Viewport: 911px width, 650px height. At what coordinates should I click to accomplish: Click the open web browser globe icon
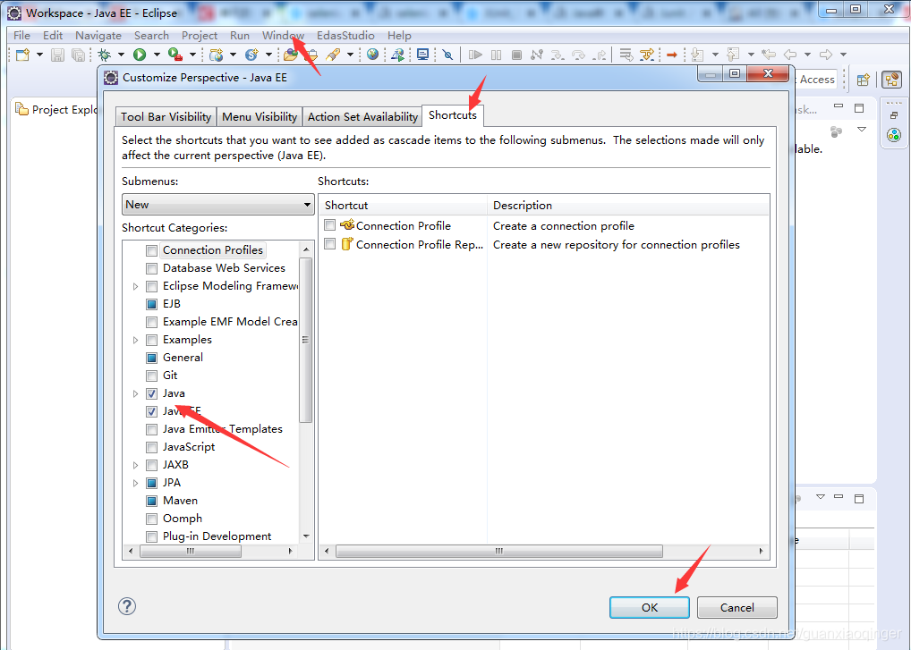tap(372, 55)
